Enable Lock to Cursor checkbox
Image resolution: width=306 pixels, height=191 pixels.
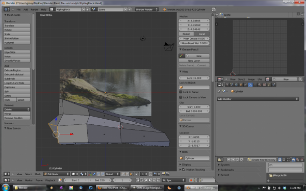point(181,92)
